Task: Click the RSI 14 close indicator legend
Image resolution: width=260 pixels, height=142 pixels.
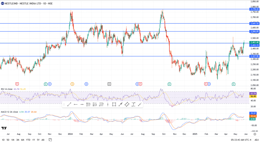Action: pyautogui.click(x=7, y=89)
